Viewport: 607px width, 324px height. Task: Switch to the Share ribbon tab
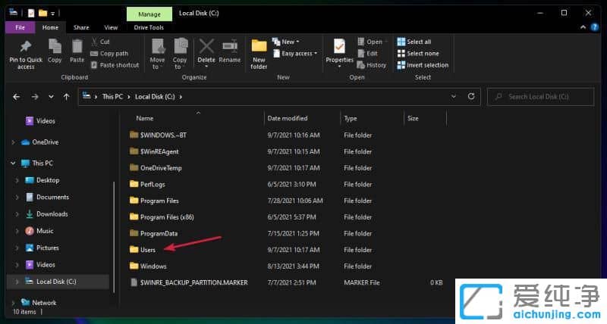coord(81,27)
